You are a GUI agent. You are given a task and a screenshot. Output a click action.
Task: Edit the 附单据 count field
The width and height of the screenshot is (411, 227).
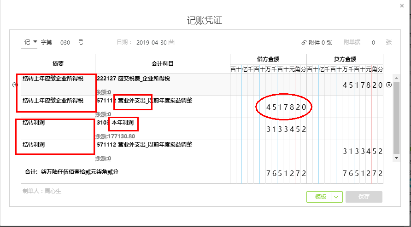pos(373,43)
